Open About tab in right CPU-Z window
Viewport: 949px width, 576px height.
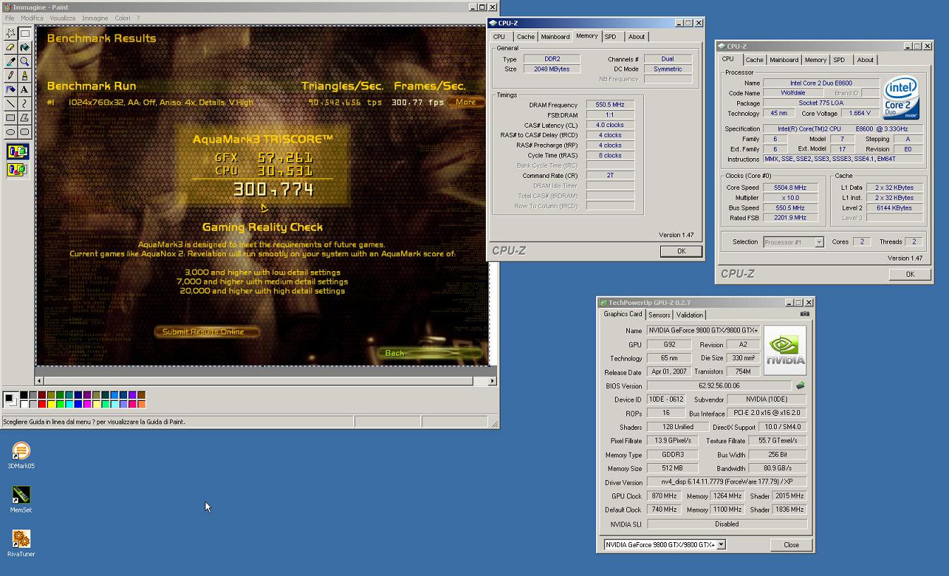coord(865,60)
